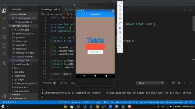195x109 pixels.
Task: Close settings.dart in Open Editors list
Action: click(13, 18)
